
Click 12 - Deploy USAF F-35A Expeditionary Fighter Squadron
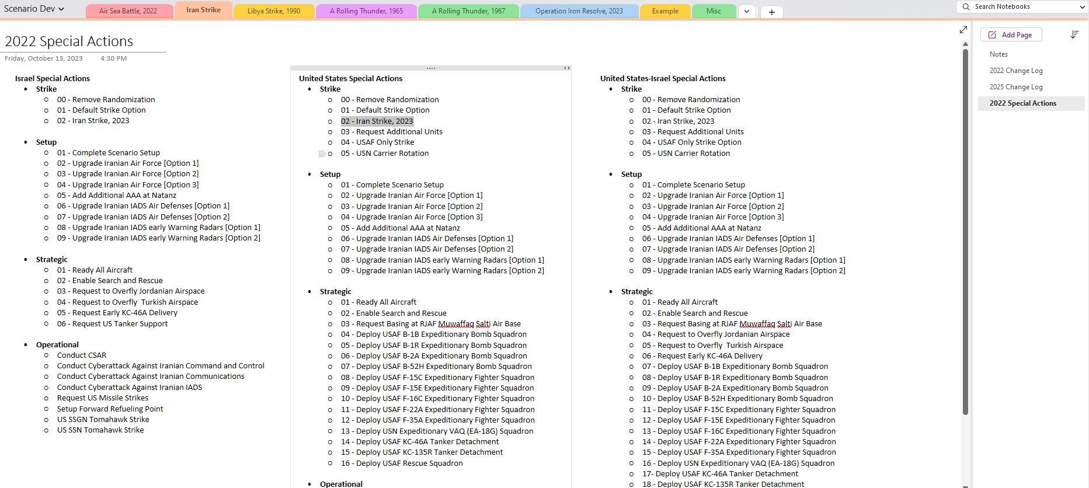(438, 420)
